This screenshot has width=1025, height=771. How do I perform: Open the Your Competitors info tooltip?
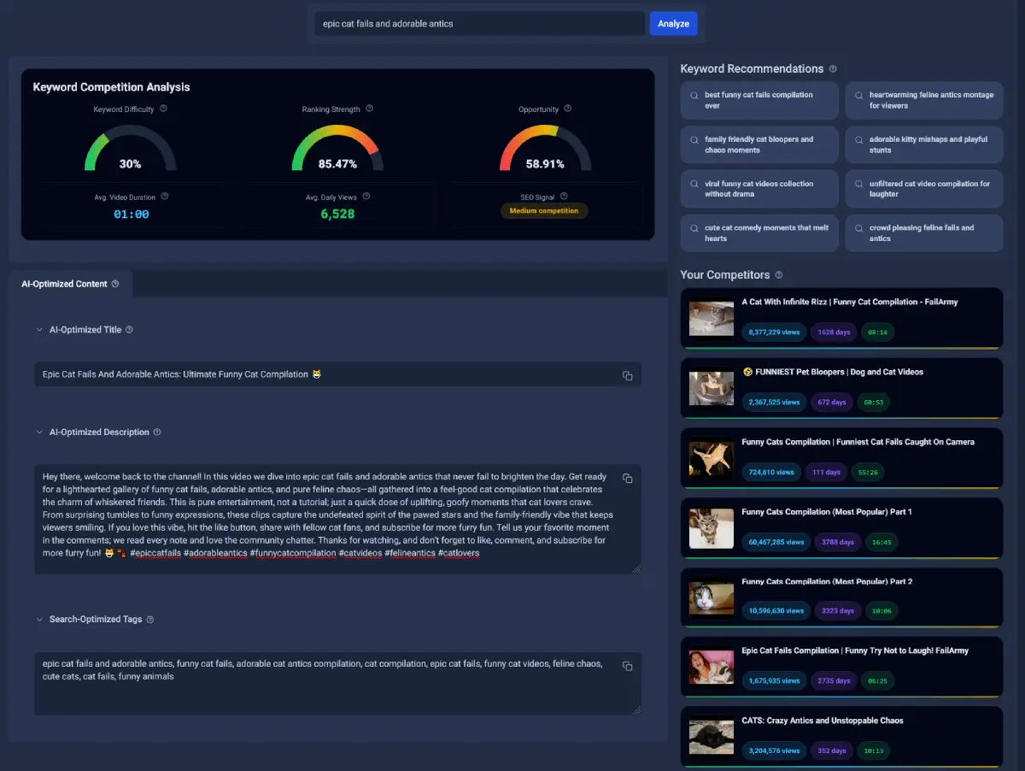tap(778, 274)
